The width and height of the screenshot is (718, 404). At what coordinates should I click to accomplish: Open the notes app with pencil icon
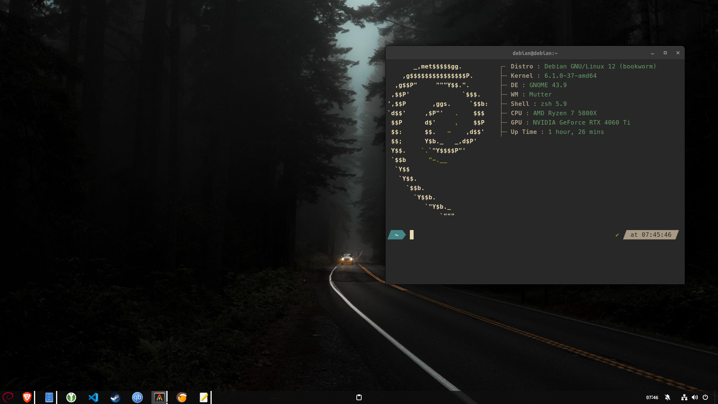[204, 397]
